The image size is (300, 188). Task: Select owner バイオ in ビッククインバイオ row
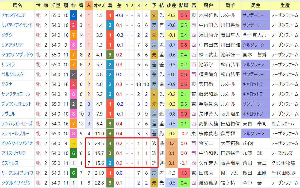pos(248,144)
